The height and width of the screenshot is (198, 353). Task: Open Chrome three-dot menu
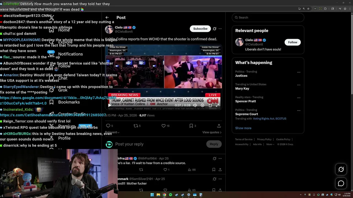pyautogui.click(x=350, y=9)
